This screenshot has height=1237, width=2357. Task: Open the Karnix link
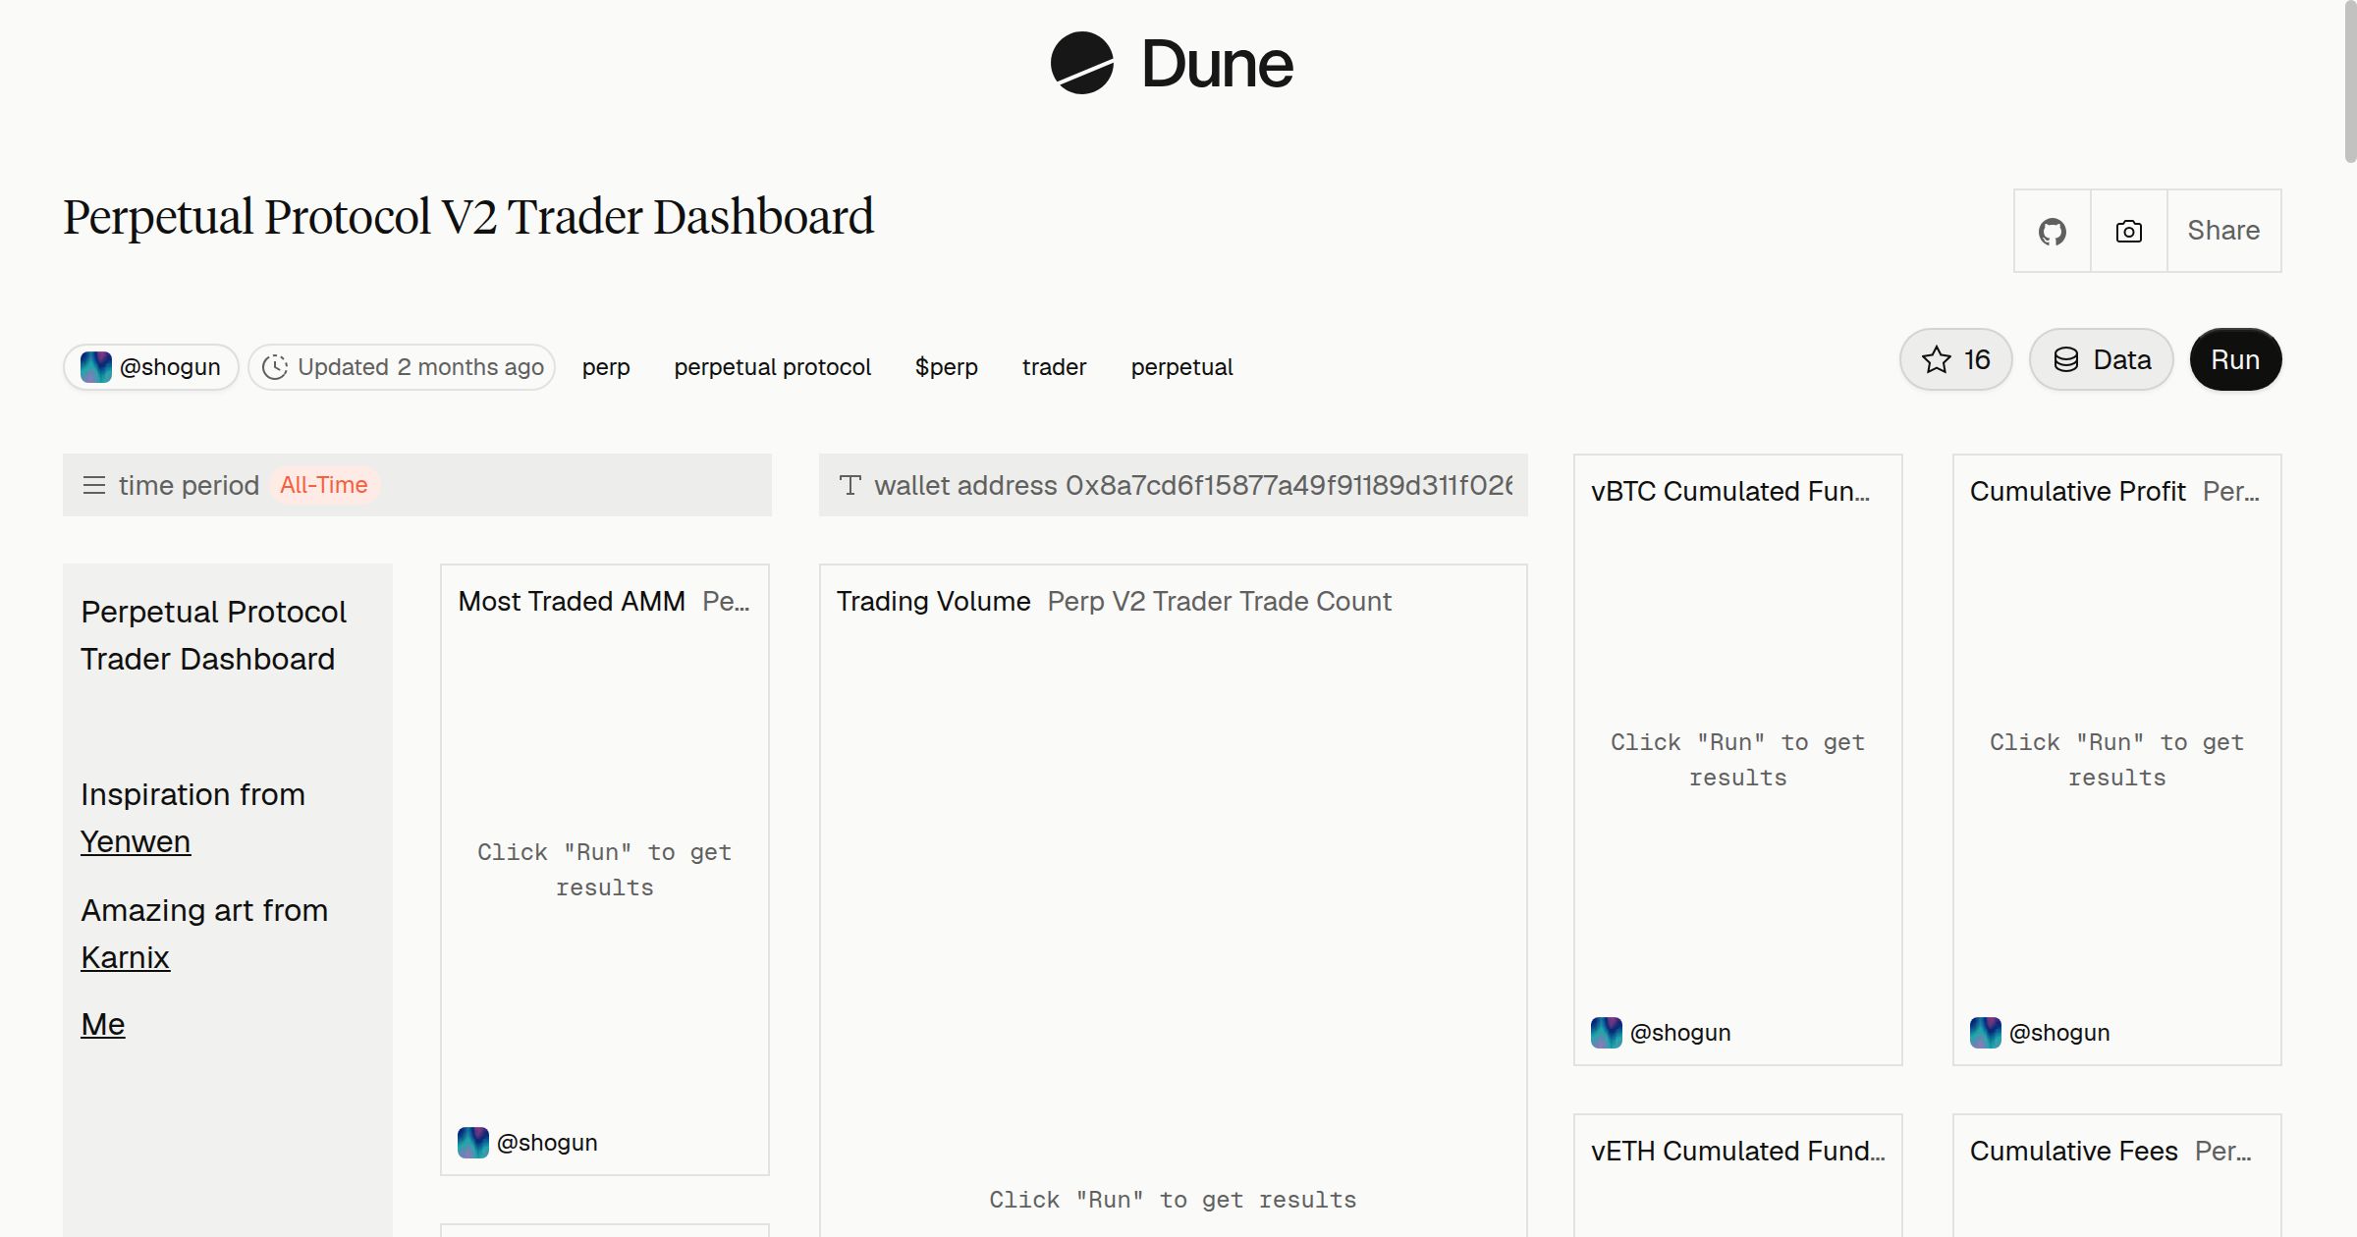click(x=125, y=957)
